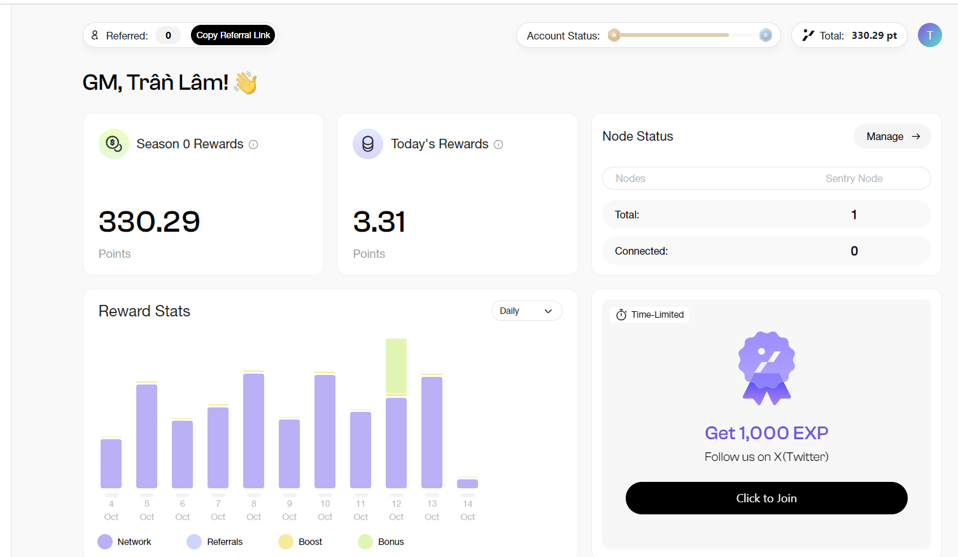Click the Season 0 Rewards coin icon
Viewport: 958px width, 557px height.
click(114, 144)
